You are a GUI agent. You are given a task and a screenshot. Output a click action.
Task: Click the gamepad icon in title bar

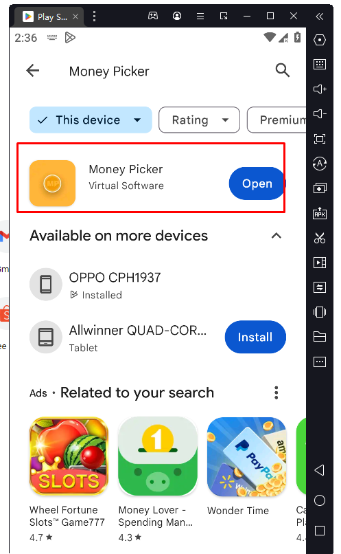153,16
